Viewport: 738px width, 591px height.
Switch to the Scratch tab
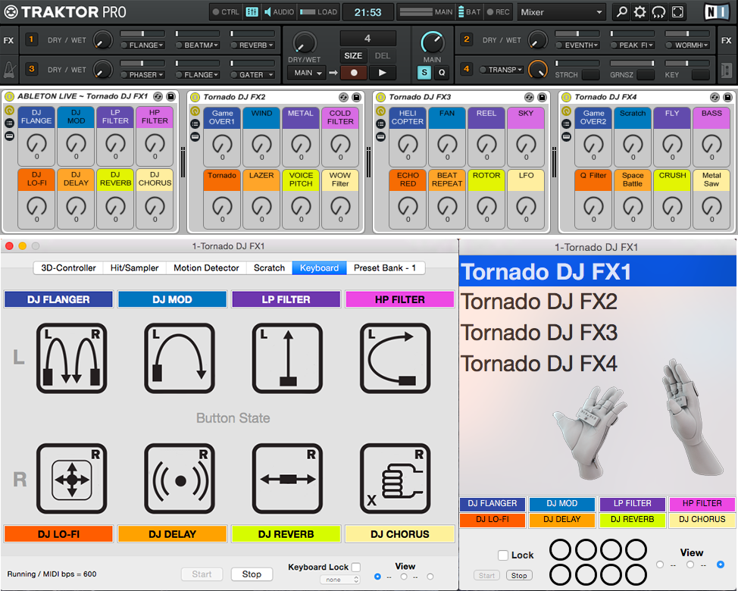click(269, 267)
